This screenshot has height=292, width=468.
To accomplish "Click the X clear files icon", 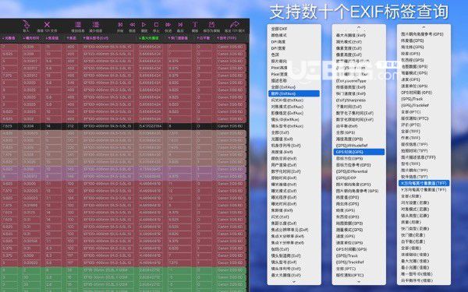I will point(47,24).
